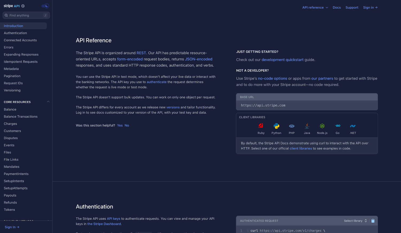Screen dimensions: 401x233
Task: Open SetupAttempts in sidebar
Action: click(x=16, y=188)
